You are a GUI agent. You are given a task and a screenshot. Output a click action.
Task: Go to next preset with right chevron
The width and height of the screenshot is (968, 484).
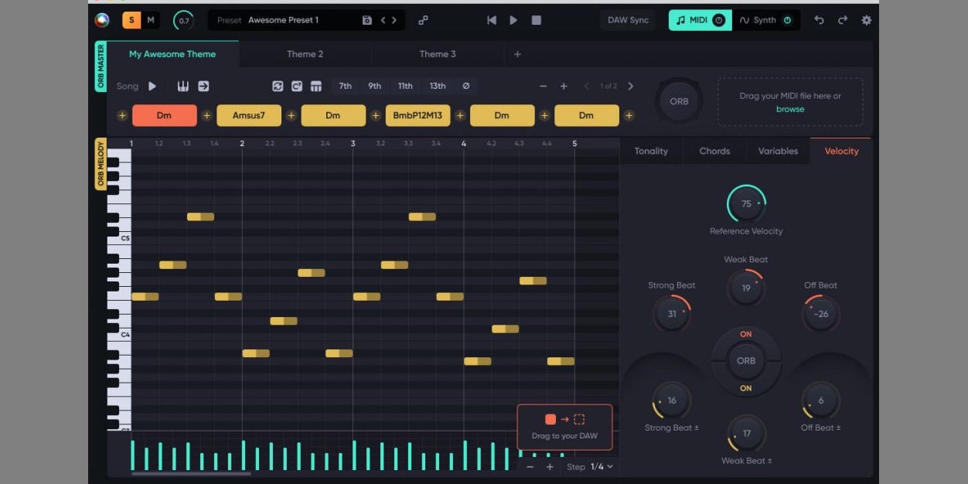[394, 20]
